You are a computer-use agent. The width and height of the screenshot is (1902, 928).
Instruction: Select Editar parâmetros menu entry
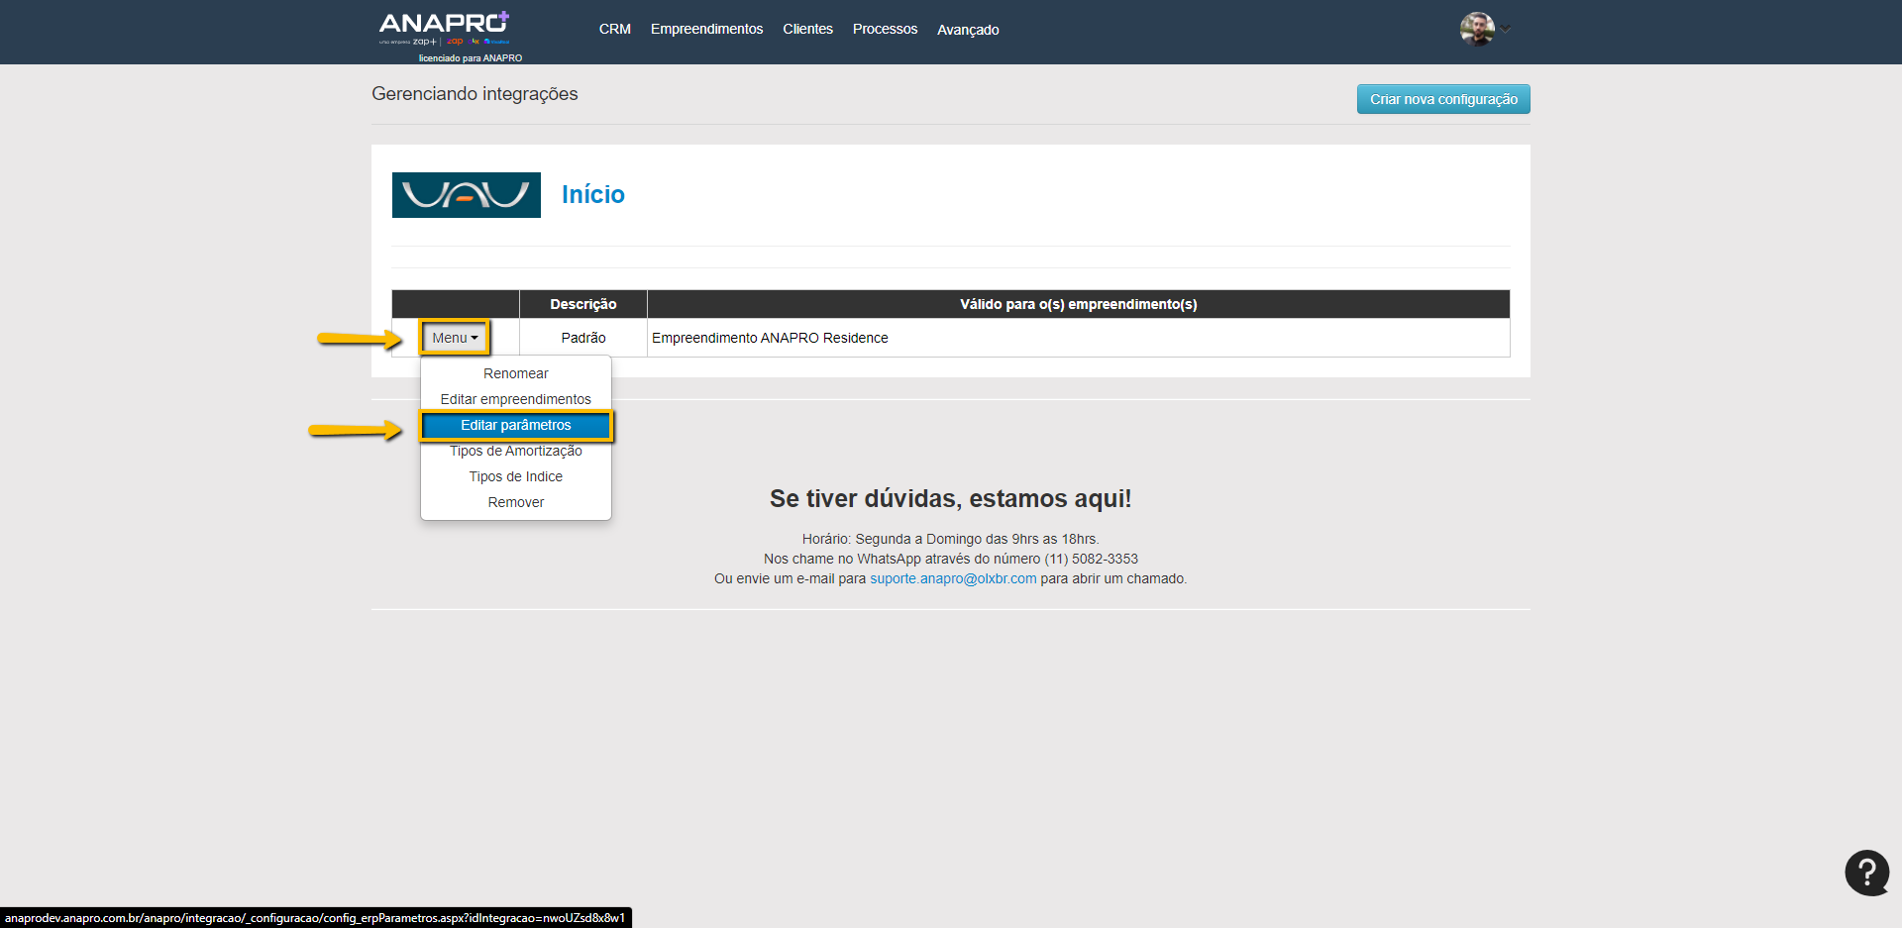tap(515, 425)
